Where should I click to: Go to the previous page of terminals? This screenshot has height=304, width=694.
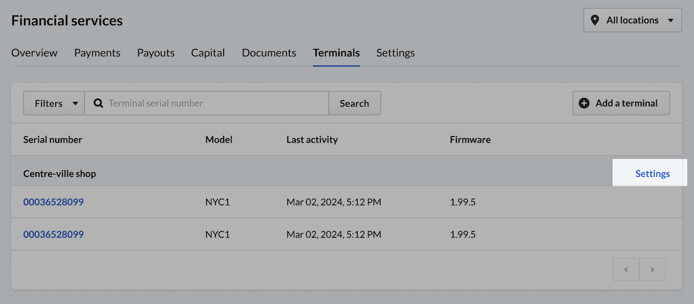pos(626,269)
